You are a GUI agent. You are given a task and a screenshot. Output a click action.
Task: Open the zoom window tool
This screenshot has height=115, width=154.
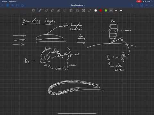click(x=33, y=11)
